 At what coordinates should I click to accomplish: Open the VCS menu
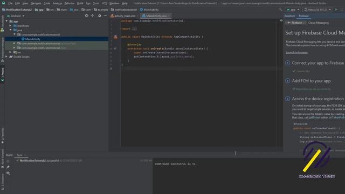[x=104, y=3]
